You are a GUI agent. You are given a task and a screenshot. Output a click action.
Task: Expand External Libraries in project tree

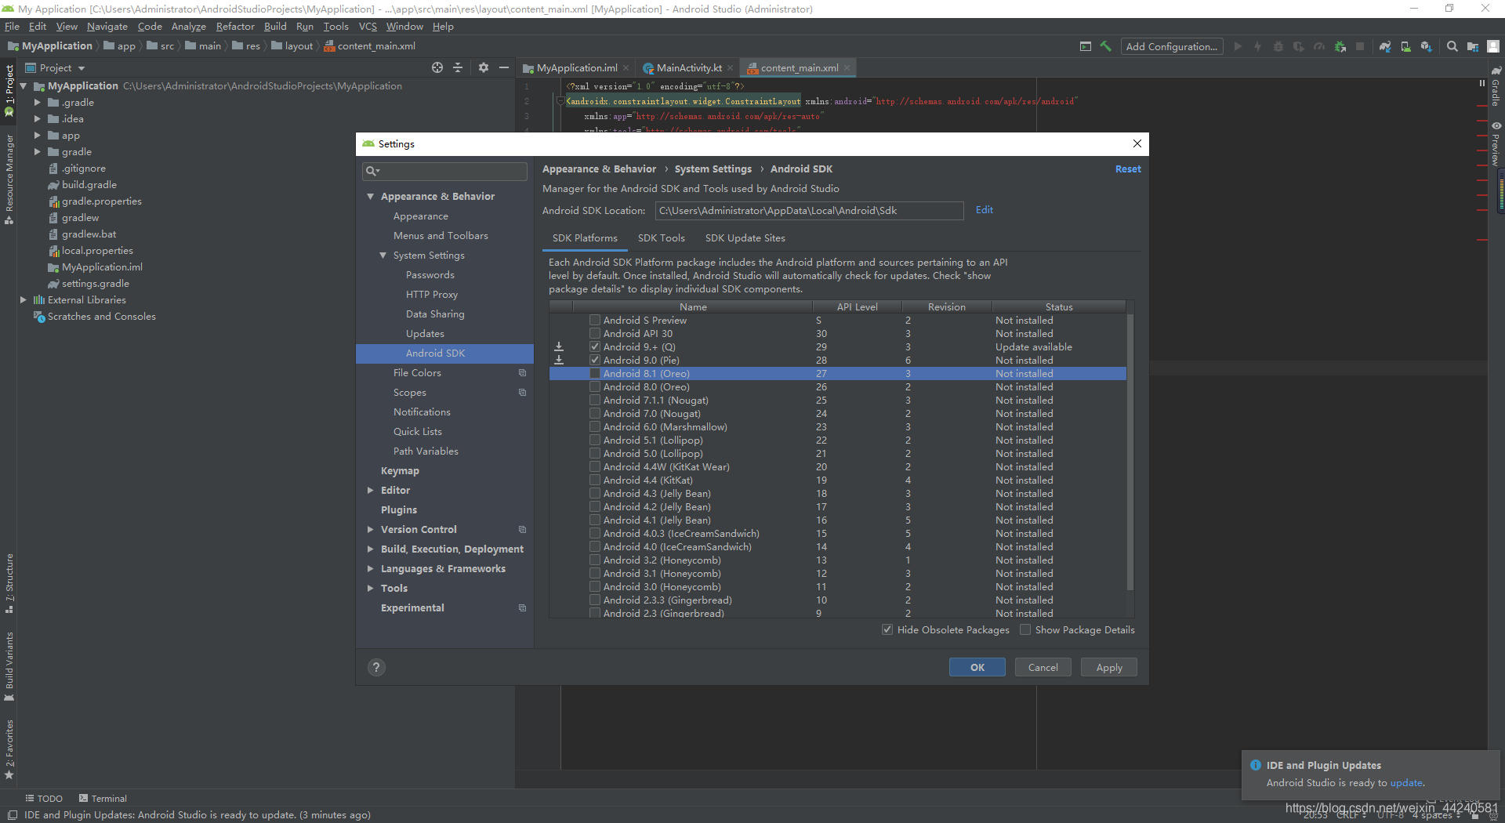[x=23, y=299]
